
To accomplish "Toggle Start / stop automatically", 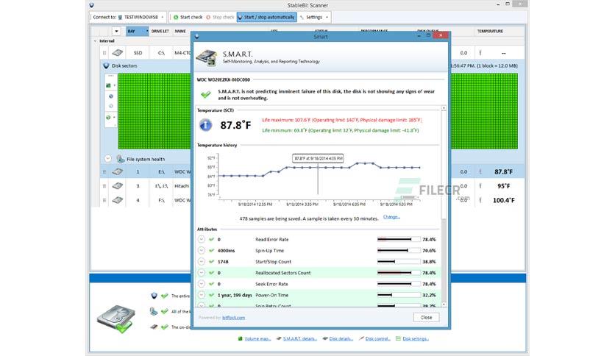I will [267, 17].
